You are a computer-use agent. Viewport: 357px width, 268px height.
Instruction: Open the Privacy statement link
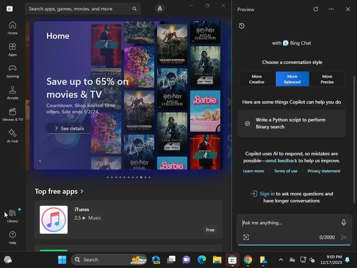(x=324, y=171)
